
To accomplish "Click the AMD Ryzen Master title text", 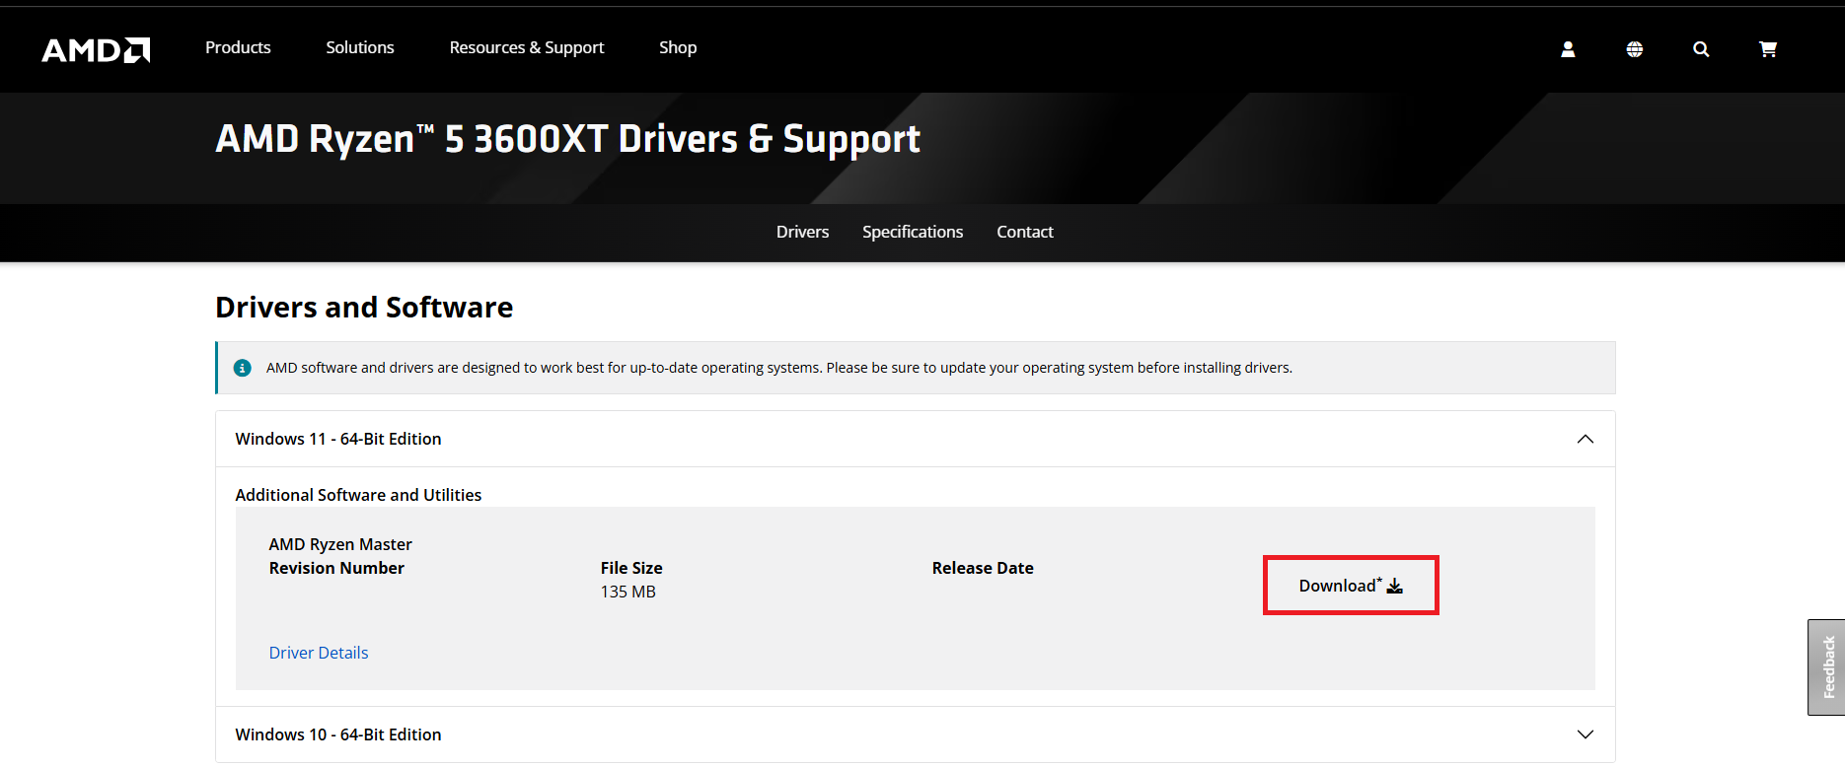I will pos(340,544).
